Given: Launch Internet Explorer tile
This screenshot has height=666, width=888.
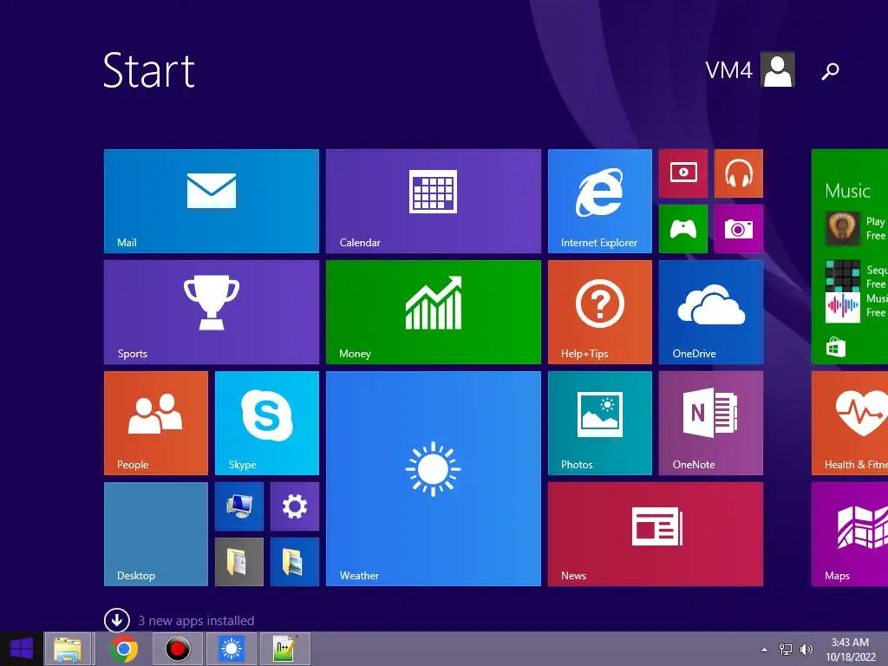Looking at the screenshot, I should pyautogui.click(x=600, y=201).
